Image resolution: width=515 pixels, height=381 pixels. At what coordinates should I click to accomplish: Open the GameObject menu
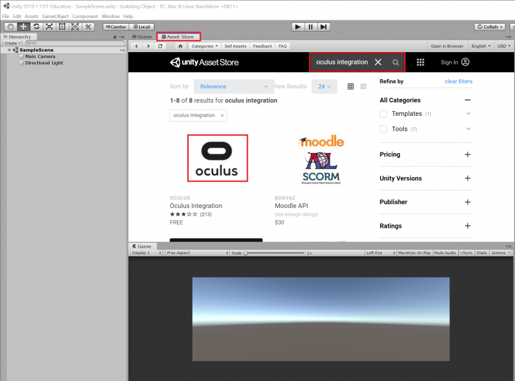(55, 16)
